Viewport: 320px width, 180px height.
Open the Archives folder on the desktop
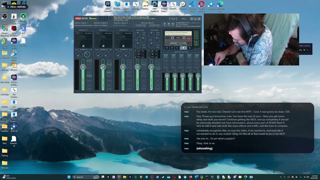[4, 67]
